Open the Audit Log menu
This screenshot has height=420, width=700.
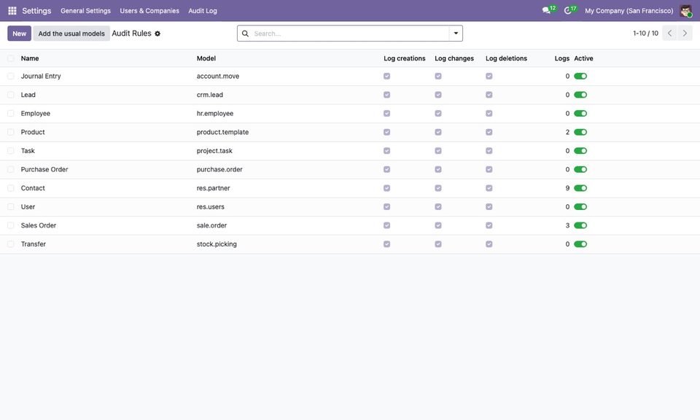[x=203, y=11]
